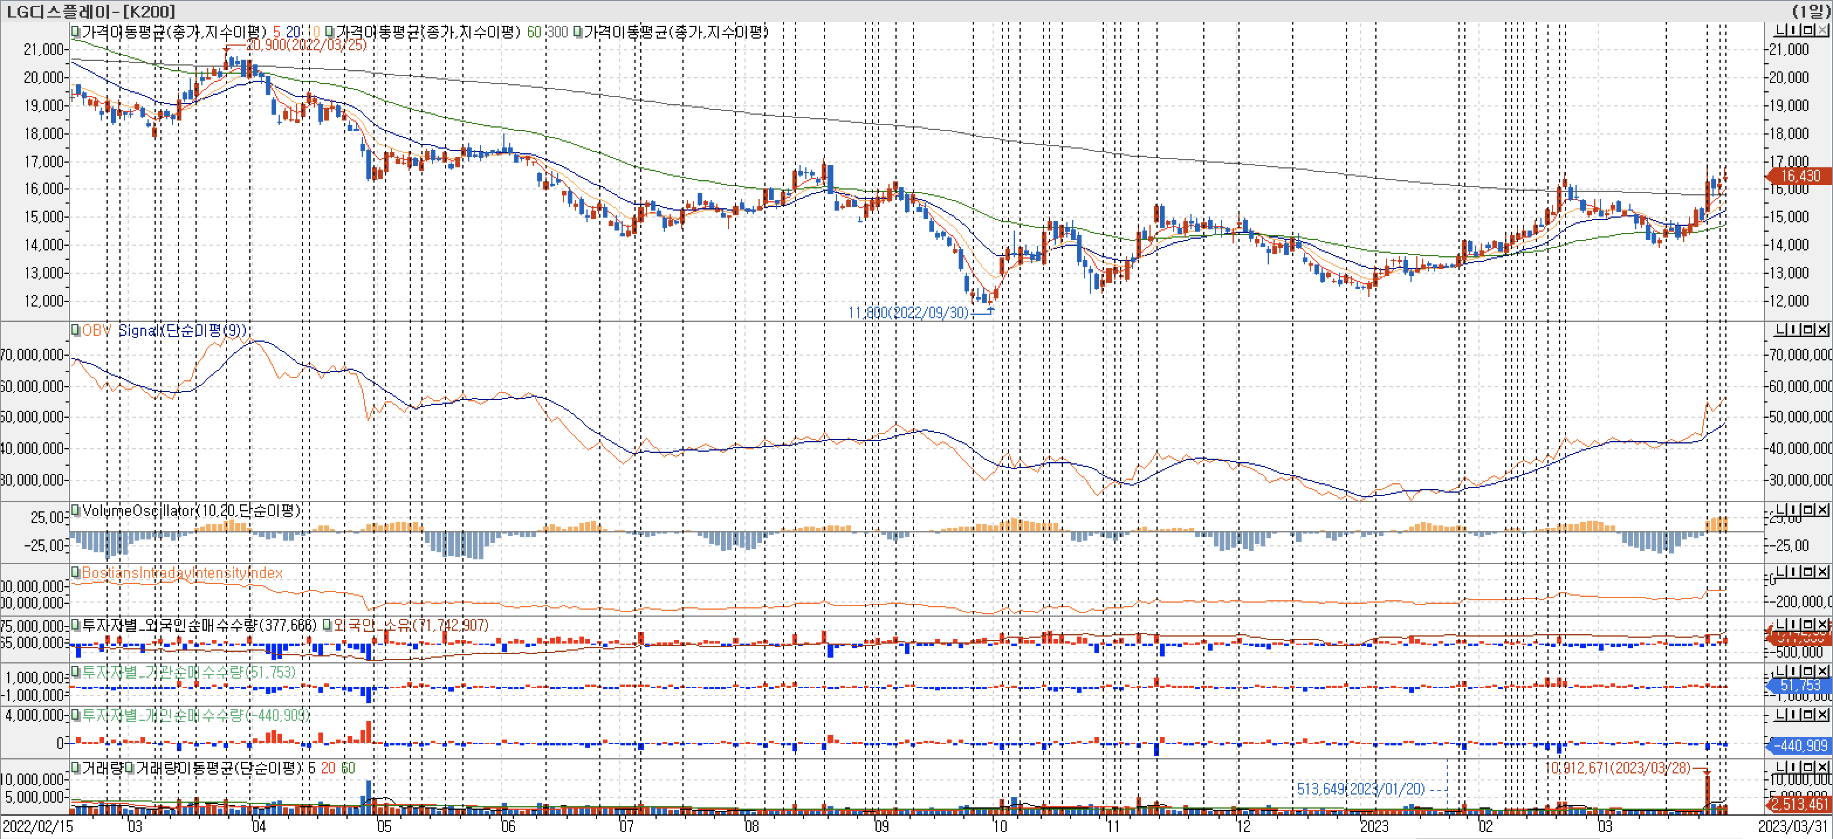The height and width of the screenshot is (839, 1833).
Task: Maximize the 거래량 volume panel at the bottom
Action: click(x=1808, y=766)
